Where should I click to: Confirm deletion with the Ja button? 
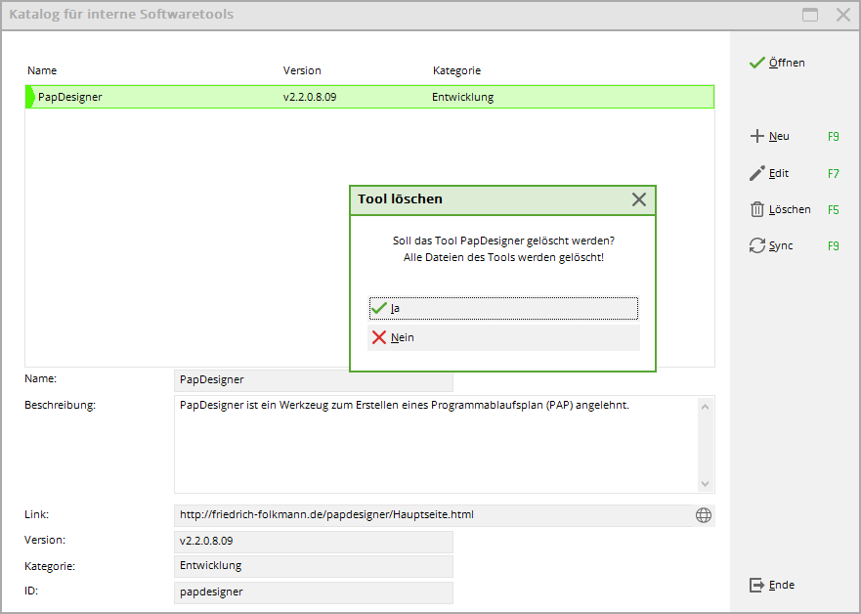point(503,308)
